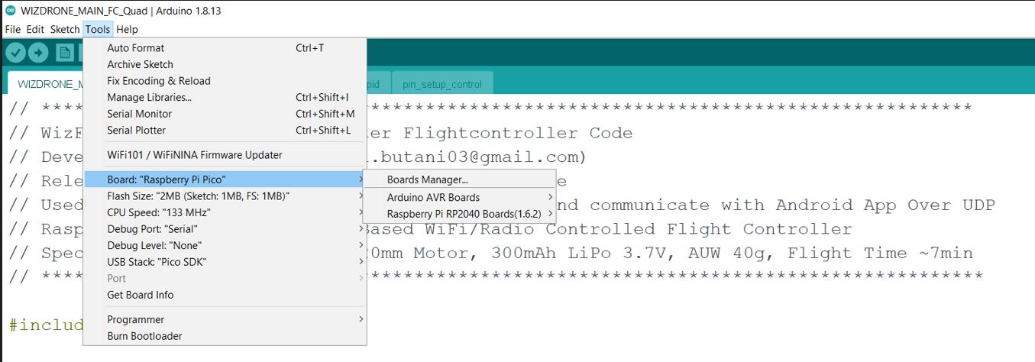Open Boards Manager... from submenu
Viewport: 1035px width, 362px height.
tap(460, 180)
